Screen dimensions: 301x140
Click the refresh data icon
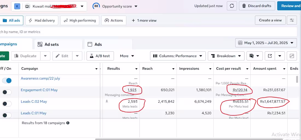click(x=232, y=6)
